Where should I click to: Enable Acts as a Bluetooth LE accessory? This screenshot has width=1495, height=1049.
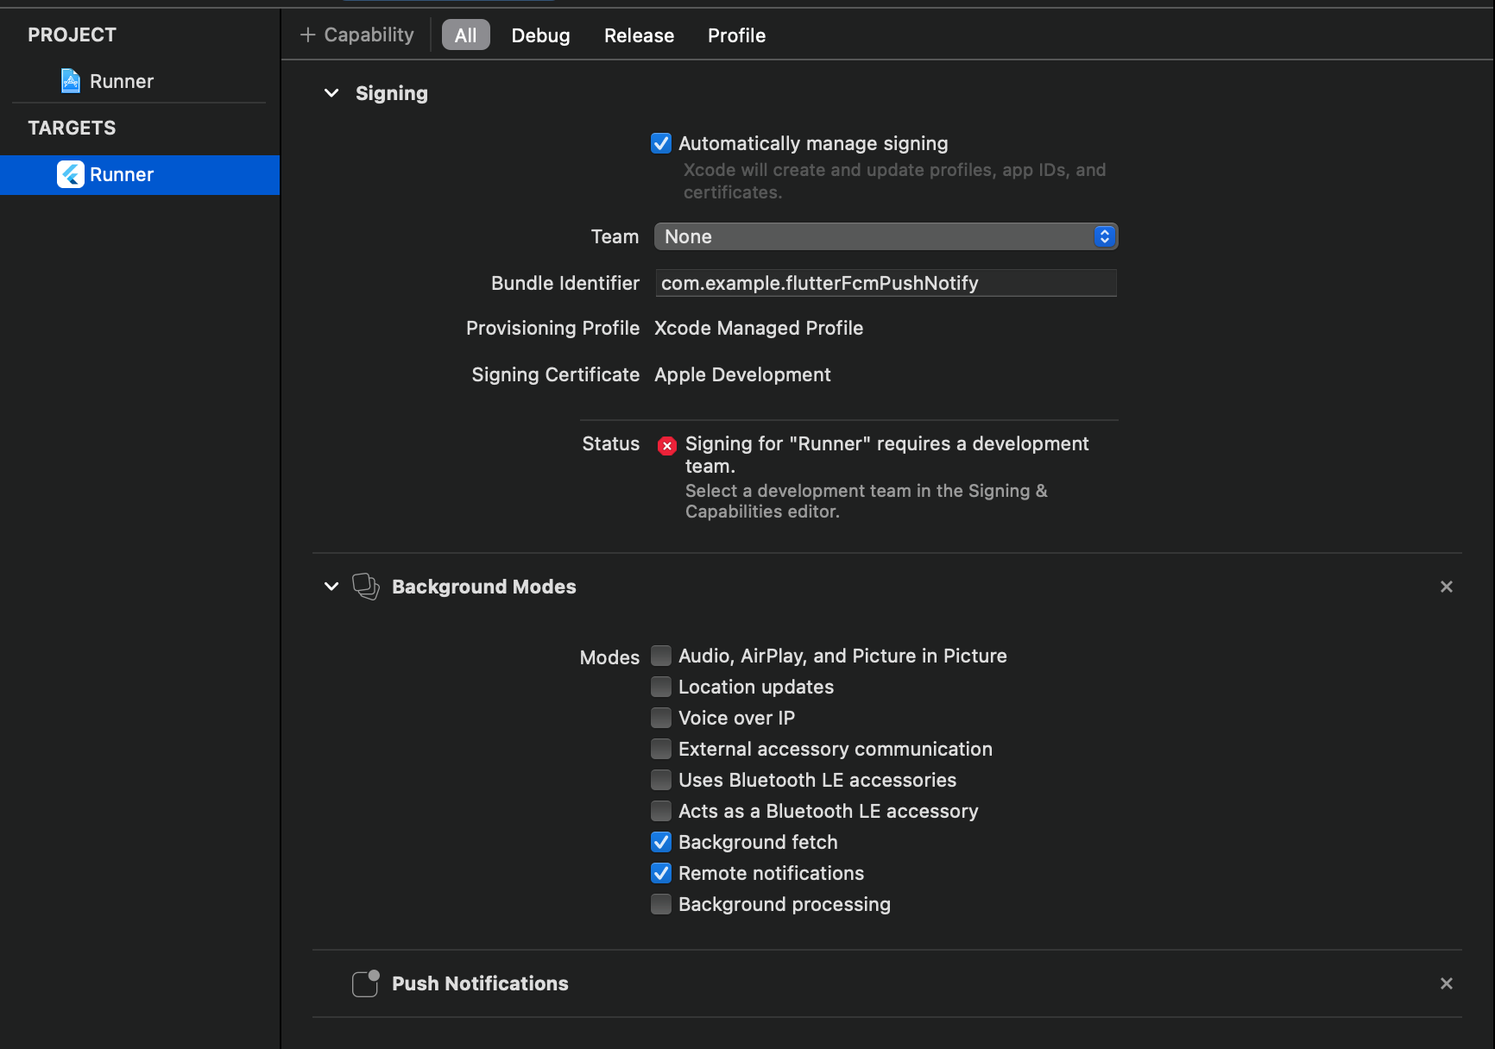(661, 811)
